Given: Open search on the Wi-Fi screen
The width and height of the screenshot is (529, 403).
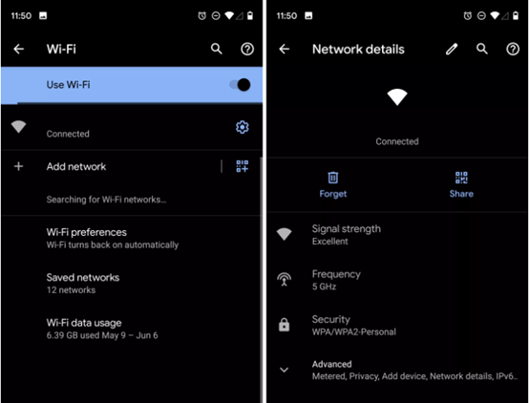Looking at the screenshot, I should click(x=216, y=50).
